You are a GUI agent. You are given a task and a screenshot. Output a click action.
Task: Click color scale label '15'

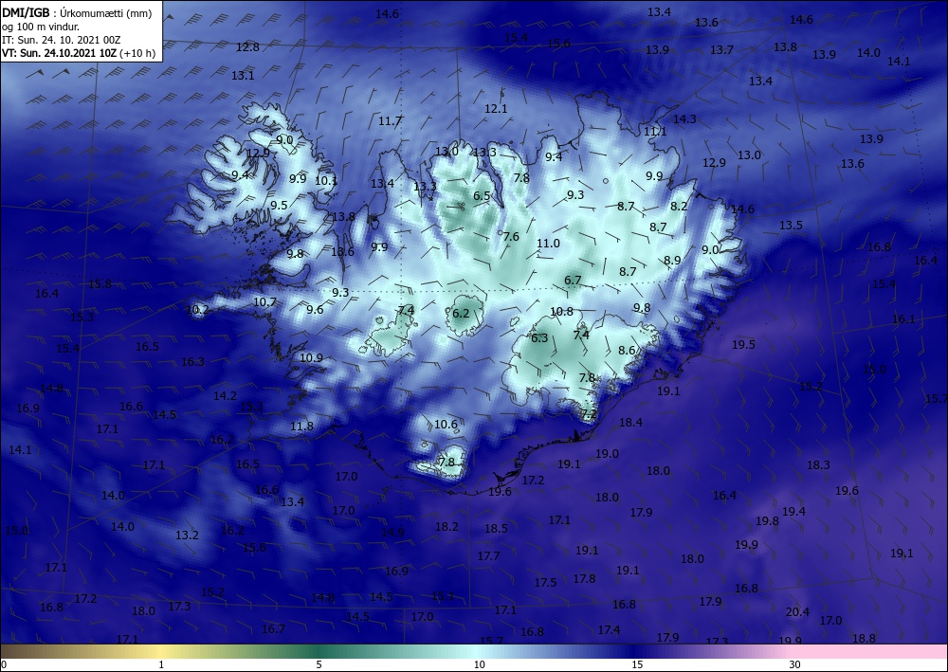pyautogui.click(x=637, y=664)
